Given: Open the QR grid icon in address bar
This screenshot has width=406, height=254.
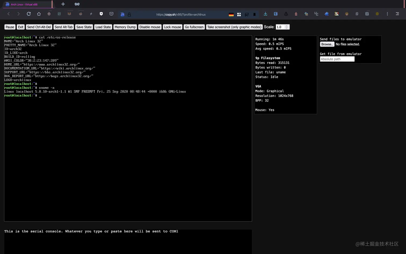Looking at the screenshot, I should (239, 15).
